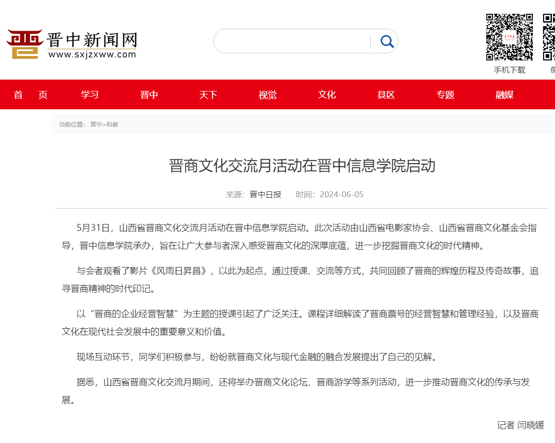Click the website address www.sxjzxww.com
Screen dimensions: 555x443
pos(92,54)
